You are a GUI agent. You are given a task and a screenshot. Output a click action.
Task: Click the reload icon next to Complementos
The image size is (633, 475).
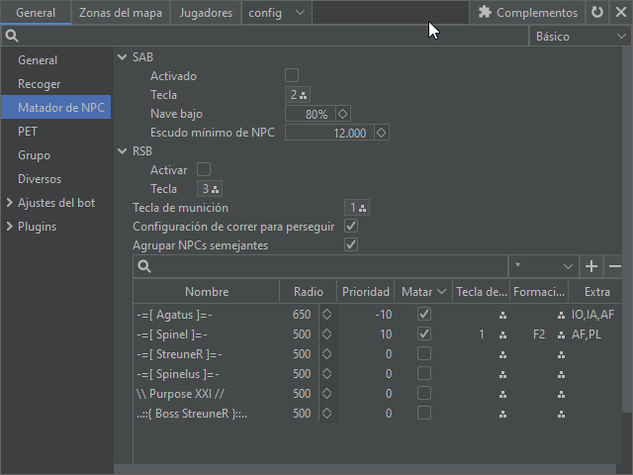pyautogui.click(x=596, y=13)
